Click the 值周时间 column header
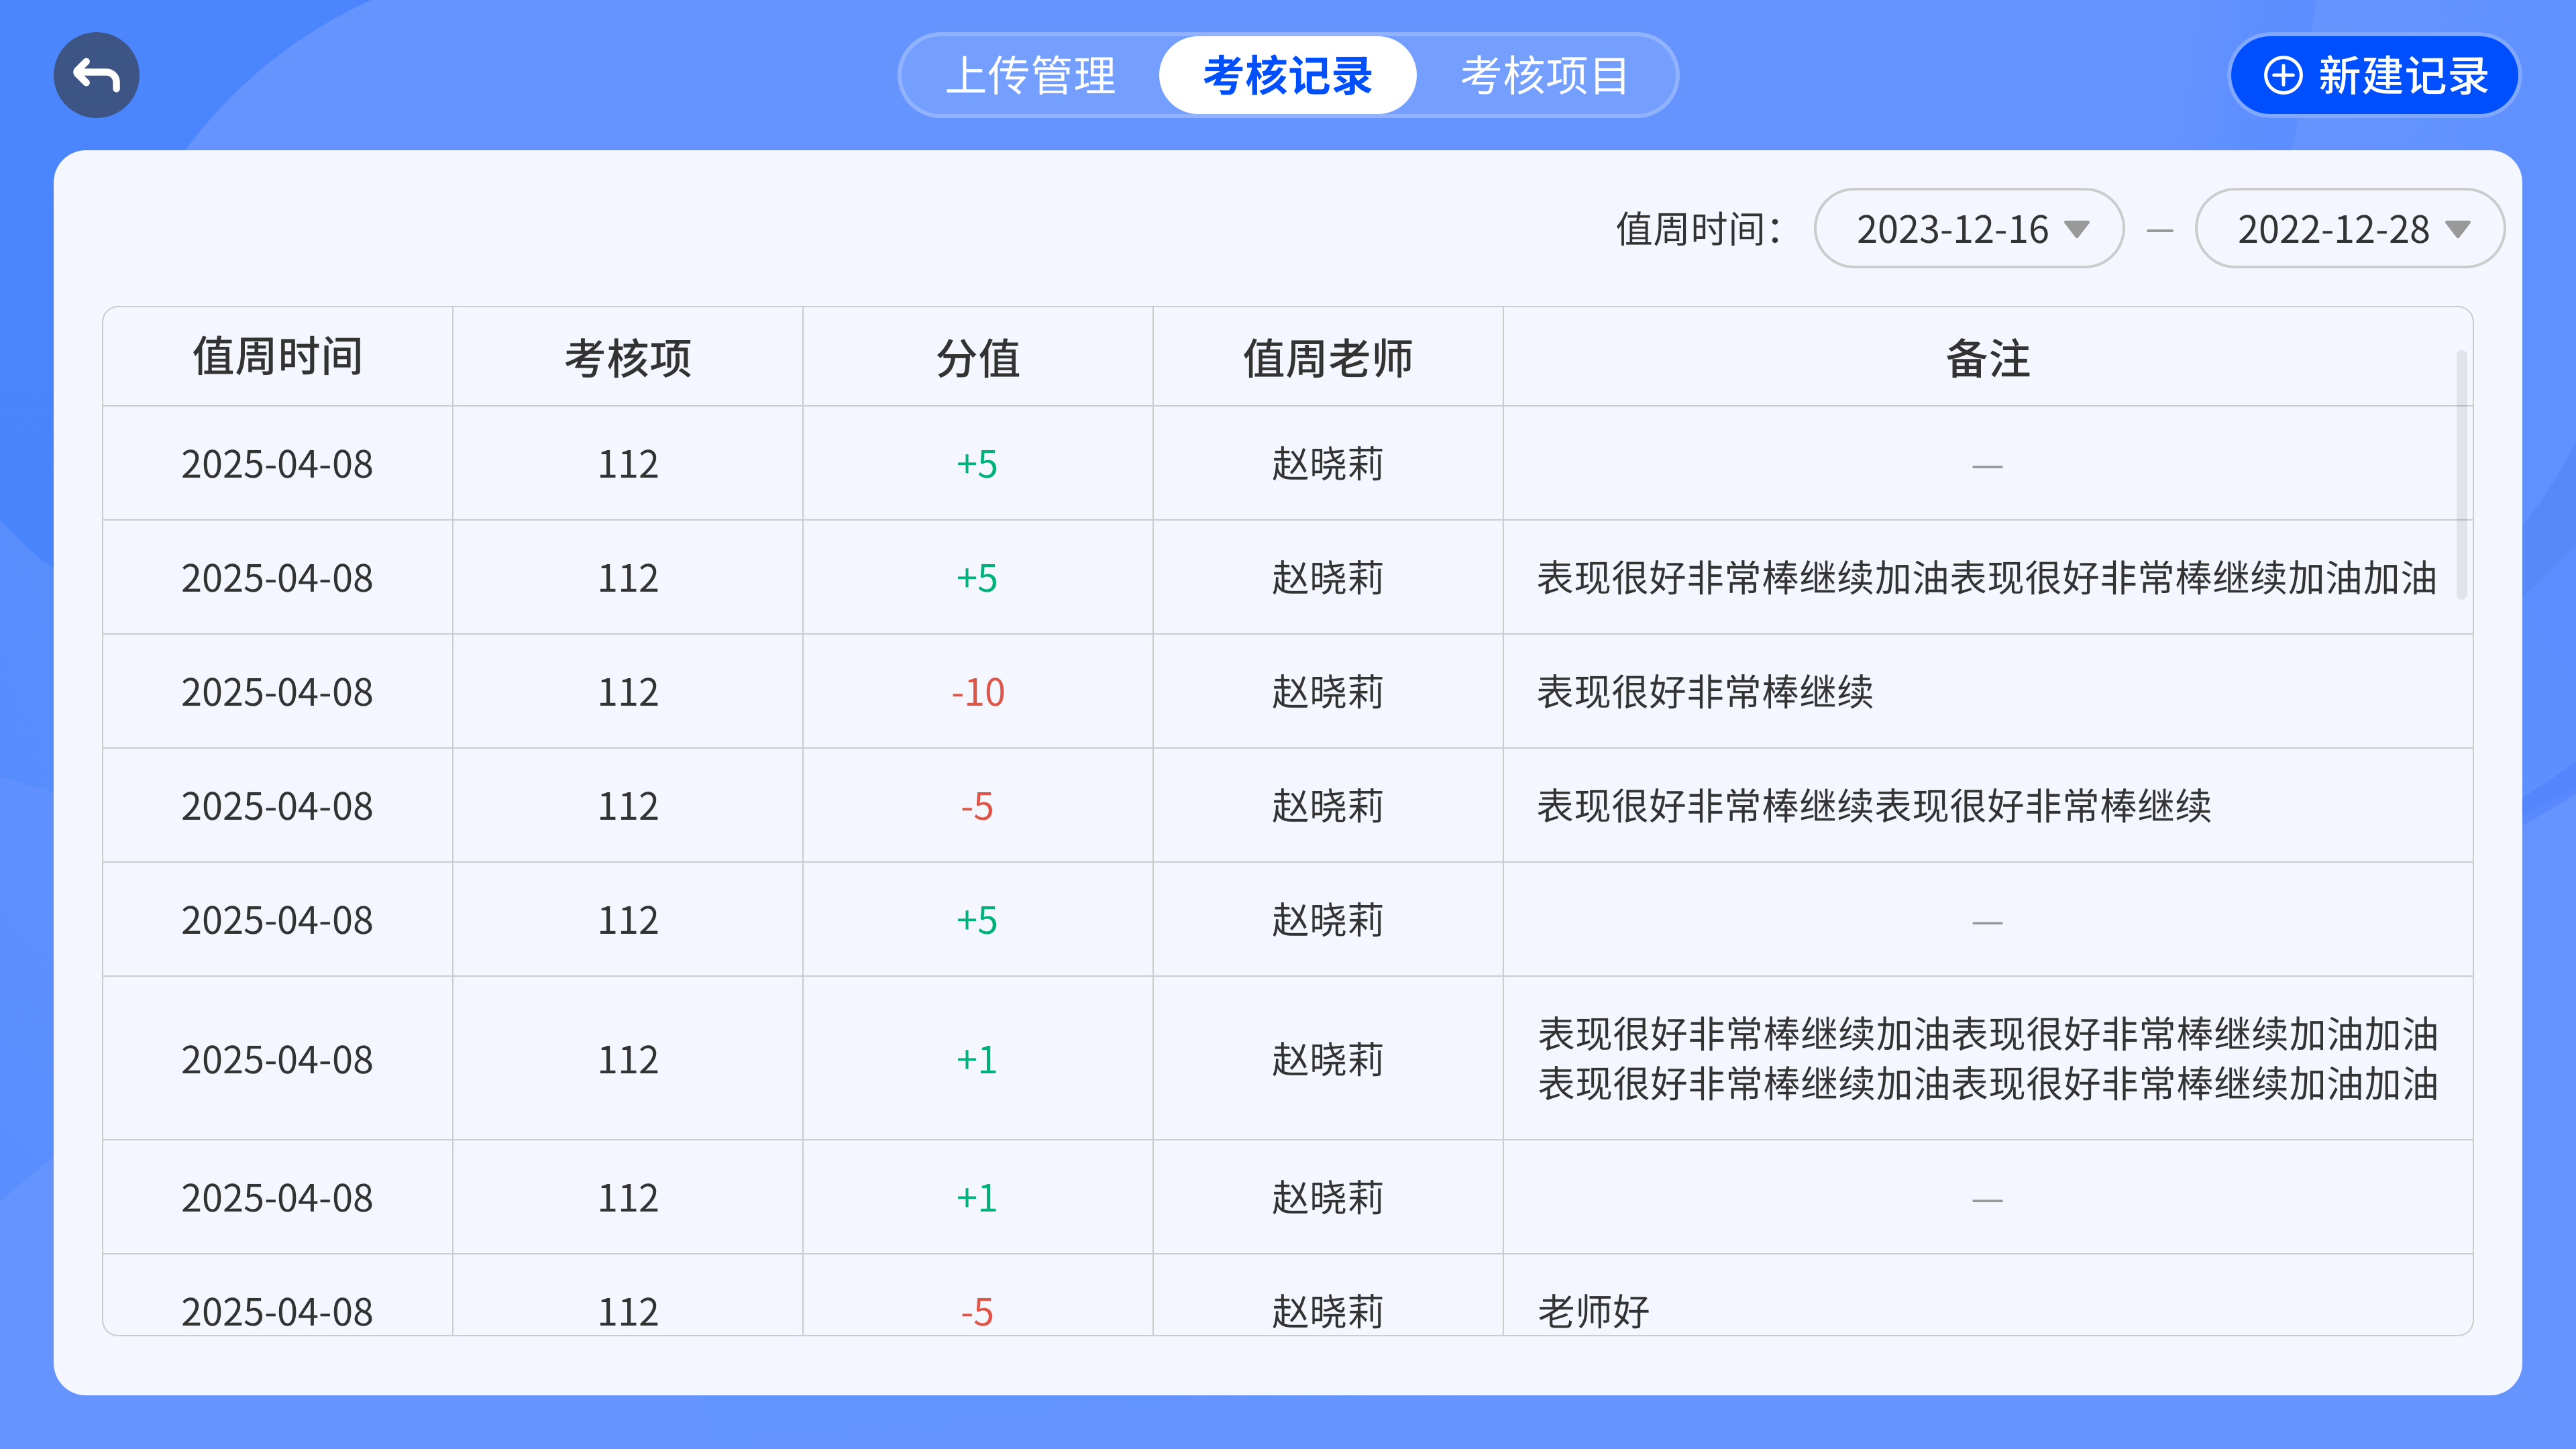Image resolution: width=2576 pixels, height=1449 pixels. (x=277, y=357)
